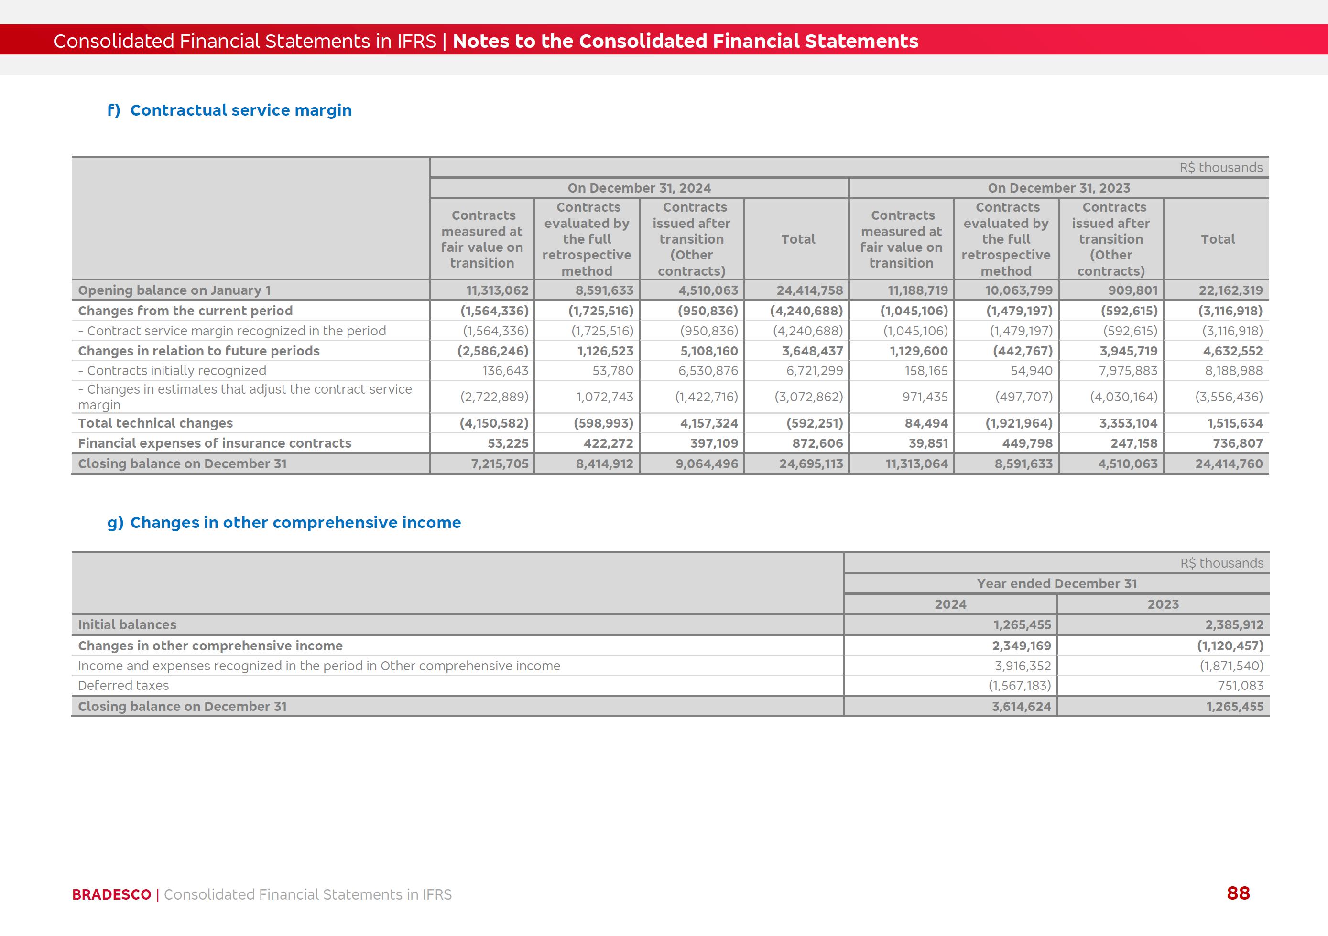Select the 'Total technical changes' row label
The height and width of the screenshot is (936, 1328).
(155, 423)
